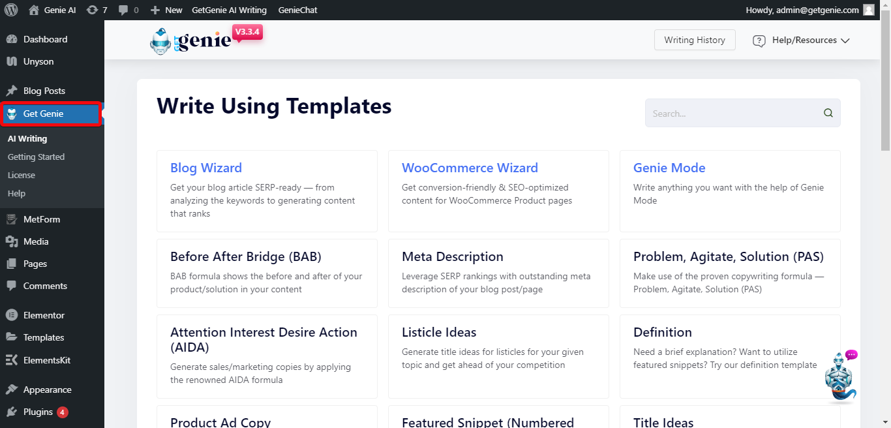Click the updates icon showing 7

point(92,10)
